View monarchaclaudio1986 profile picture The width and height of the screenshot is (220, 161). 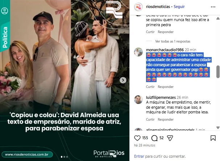pyautogui.click(x=138, y=52)
